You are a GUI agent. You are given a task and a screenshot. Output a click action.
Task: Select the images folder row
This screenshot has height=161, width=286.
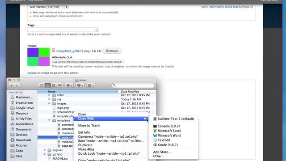(x=97, y=103)
